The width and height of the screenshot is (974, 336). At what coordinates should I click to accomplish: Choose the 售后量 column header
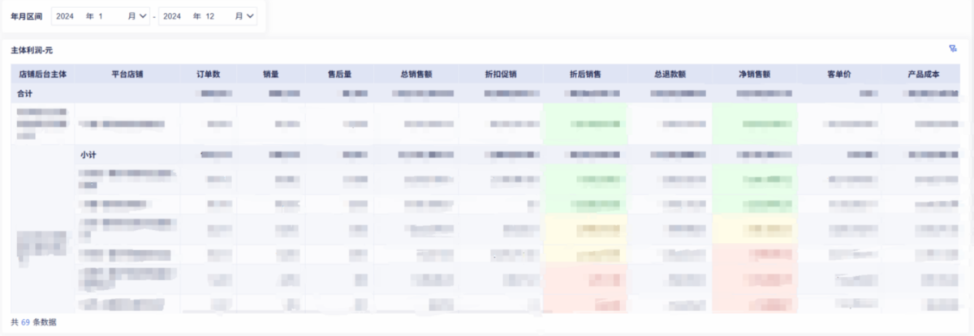click(339, 74)
